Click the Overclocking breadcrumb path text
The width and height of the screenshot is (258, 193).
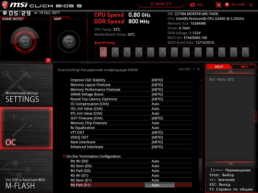pyautogui.click(x=98, y=70)
